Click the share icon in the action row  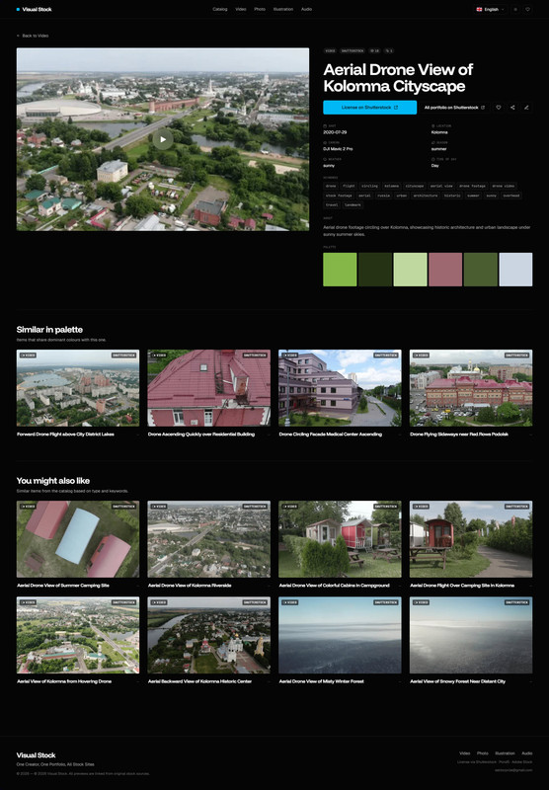pyautogui.click(x=512, y=108)
